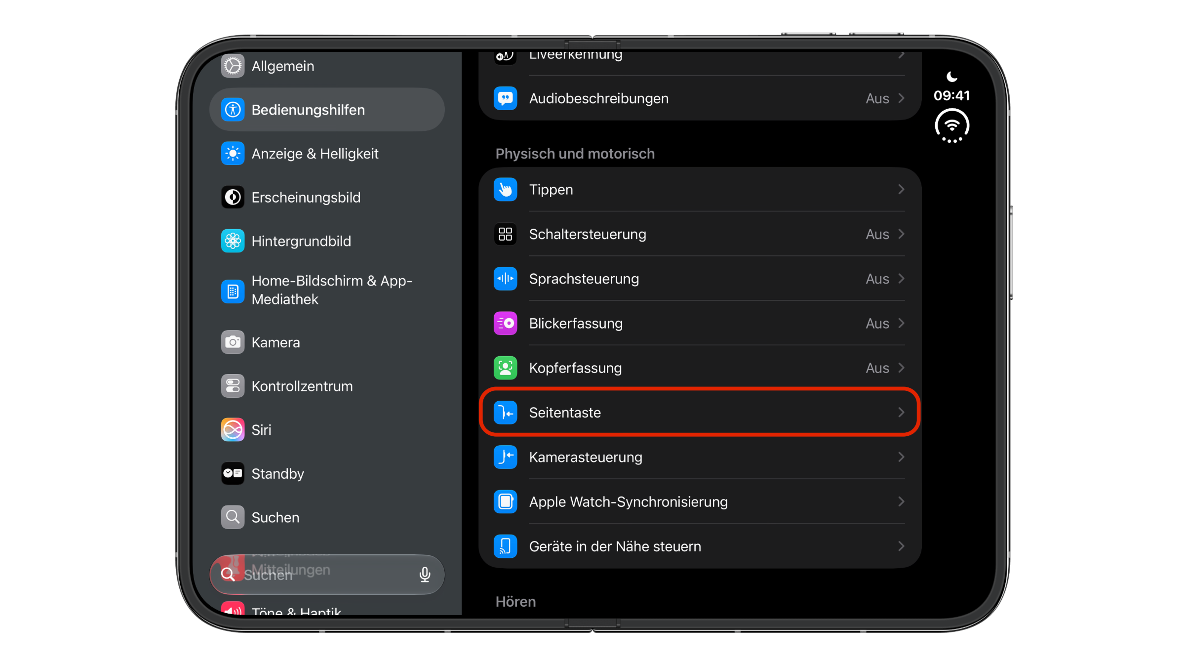Select Allgemein in the sidebar
Viewport: 1185px width, 667px height.
click(327, 66)
